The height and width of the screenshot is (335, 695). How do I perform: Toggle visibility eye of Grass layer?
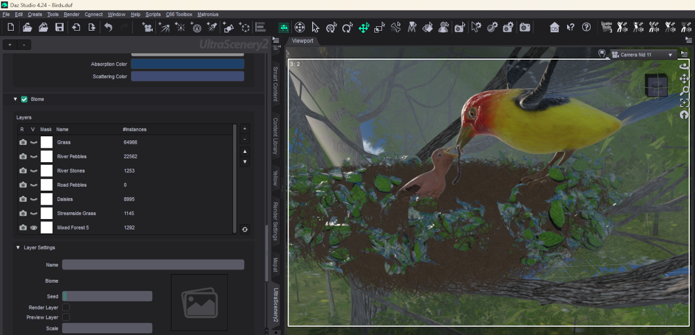point(34,142)
